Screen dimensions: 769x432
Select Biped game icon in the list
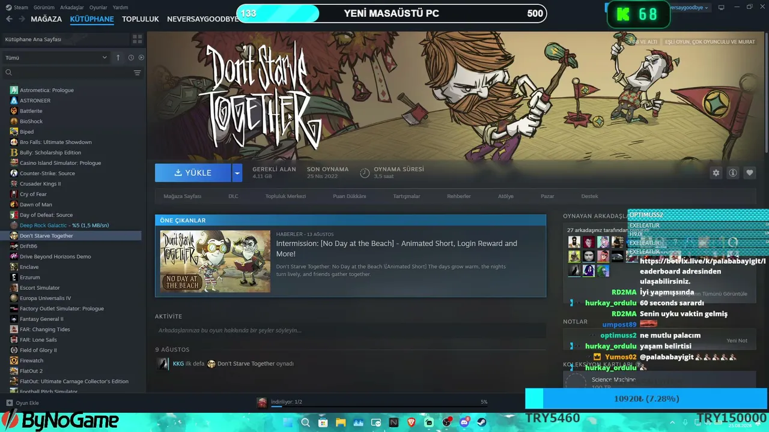[x=14, y=131]
